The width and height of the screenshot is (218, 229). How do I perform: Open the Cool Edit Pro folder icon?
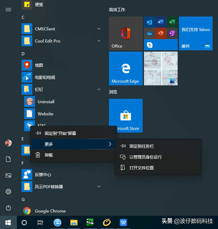click(x=27, y=41)
